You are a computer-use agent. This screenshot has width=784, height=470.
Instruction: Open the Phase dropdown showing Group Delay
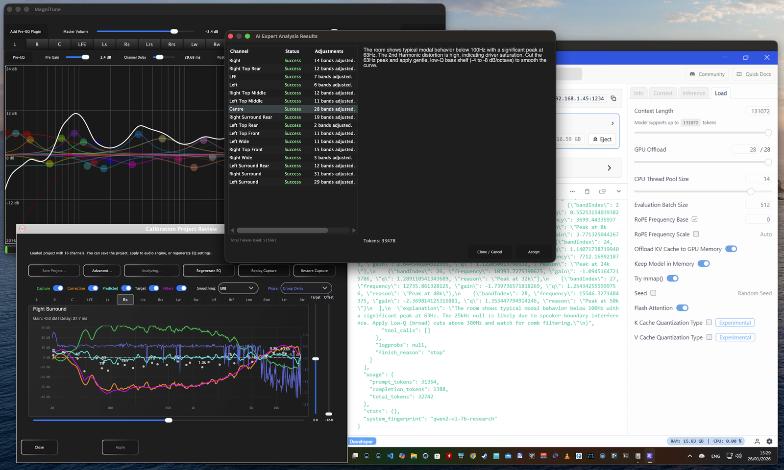tap(306, 288)
